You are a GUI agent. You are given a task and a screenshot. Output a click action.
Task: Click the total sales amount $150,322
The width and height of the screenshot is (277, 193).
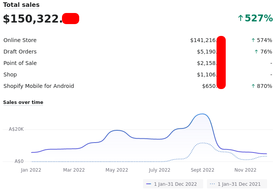[x=33, y=19]
